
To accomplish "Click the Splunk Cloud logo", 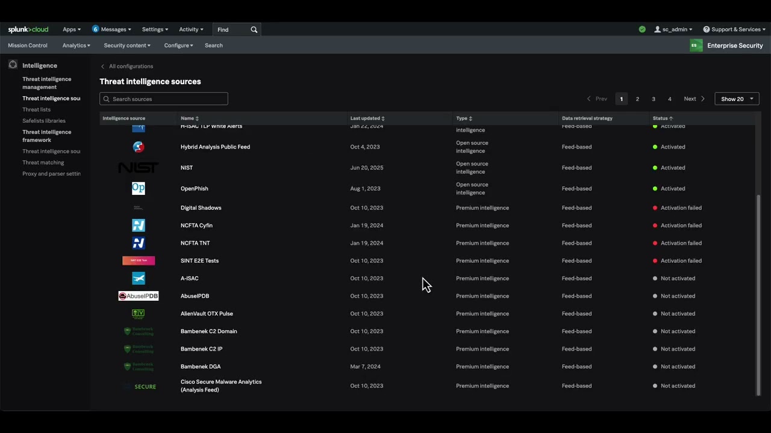I will (28, 29).
